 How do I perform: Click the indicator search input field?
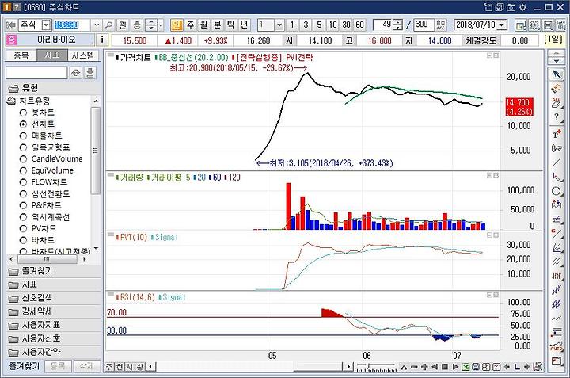pos(36,73)
